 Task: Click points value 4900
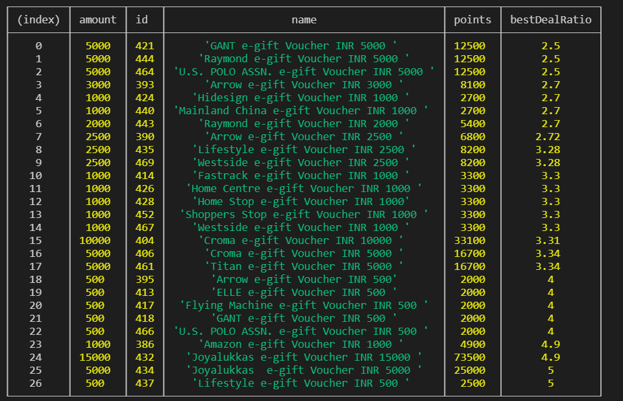coord(473,345)
